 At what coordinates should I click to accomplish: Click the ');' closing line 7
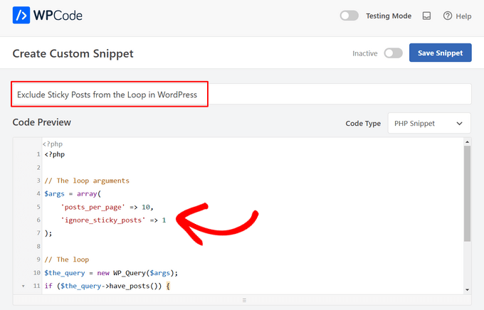(x=48, y=233)
